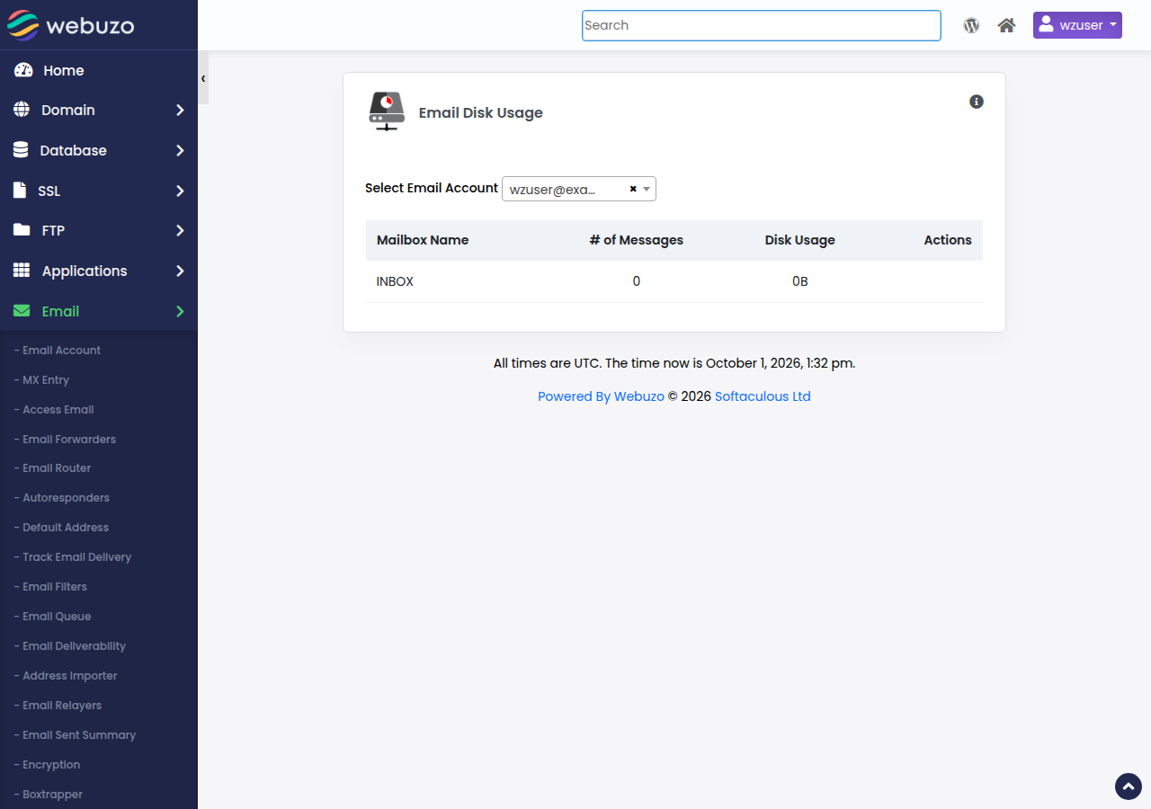Click the Webuzo logo

pyautogui.click(x=71, y=25)
